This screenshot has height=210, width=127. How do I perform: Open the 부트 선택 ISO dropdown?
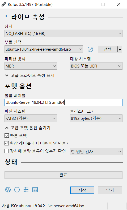pyautogui.click(x=44, y=49)
